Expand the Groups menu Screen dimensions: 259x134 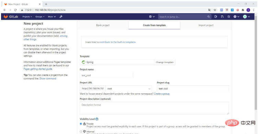(x=40, y=17)
